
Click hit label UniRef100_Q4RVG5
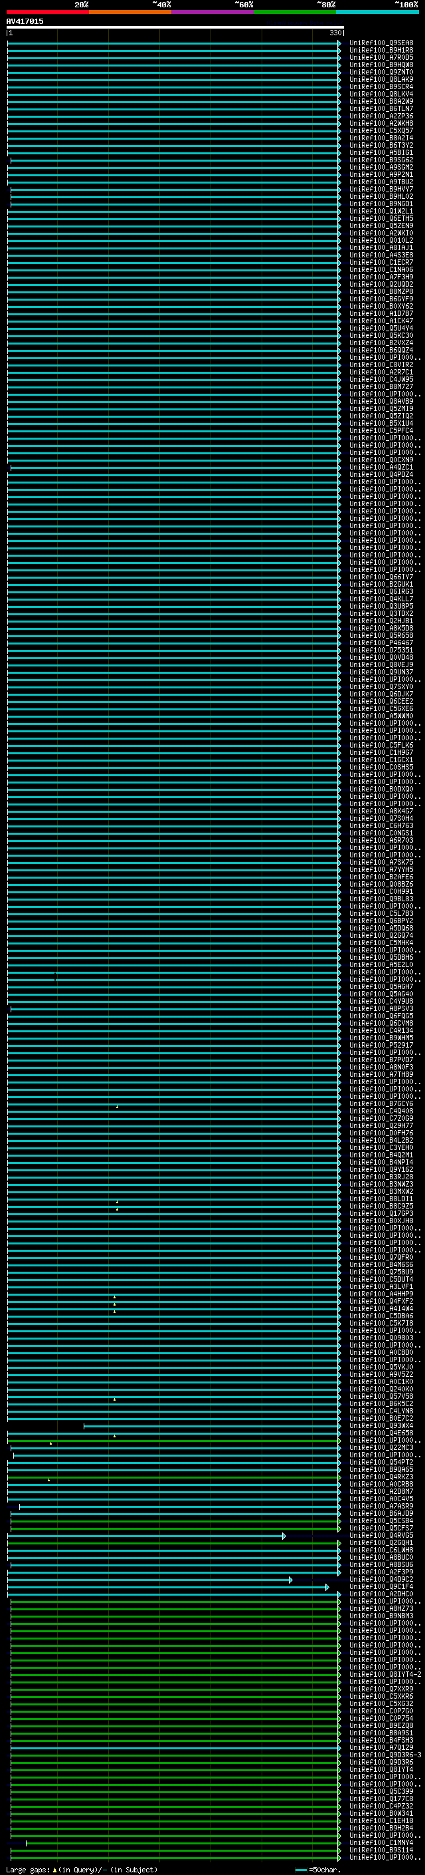[x=381, y=1535]
